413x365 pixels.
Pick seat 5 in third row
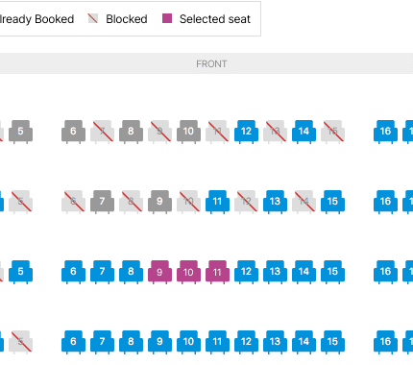coord(20,272)
